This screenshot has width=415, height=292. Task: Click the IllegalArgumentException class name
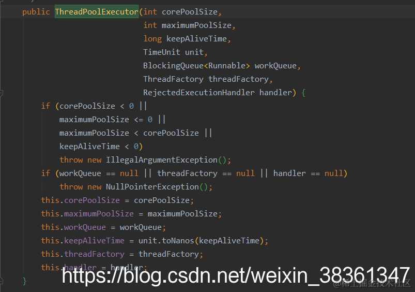tap(162, 160)
